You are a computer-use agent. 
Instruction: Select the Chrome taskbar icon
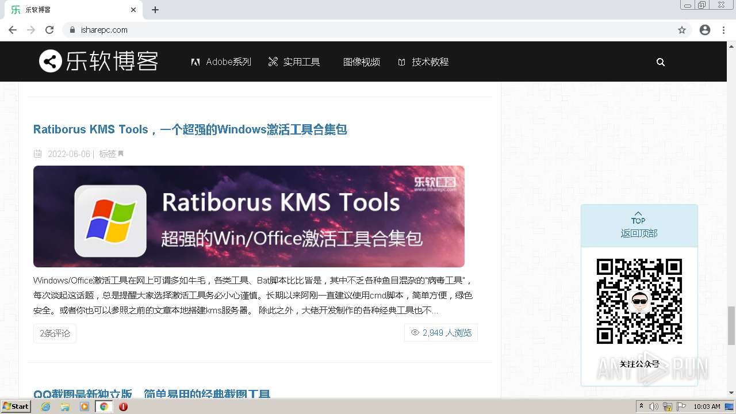[104, 407]
